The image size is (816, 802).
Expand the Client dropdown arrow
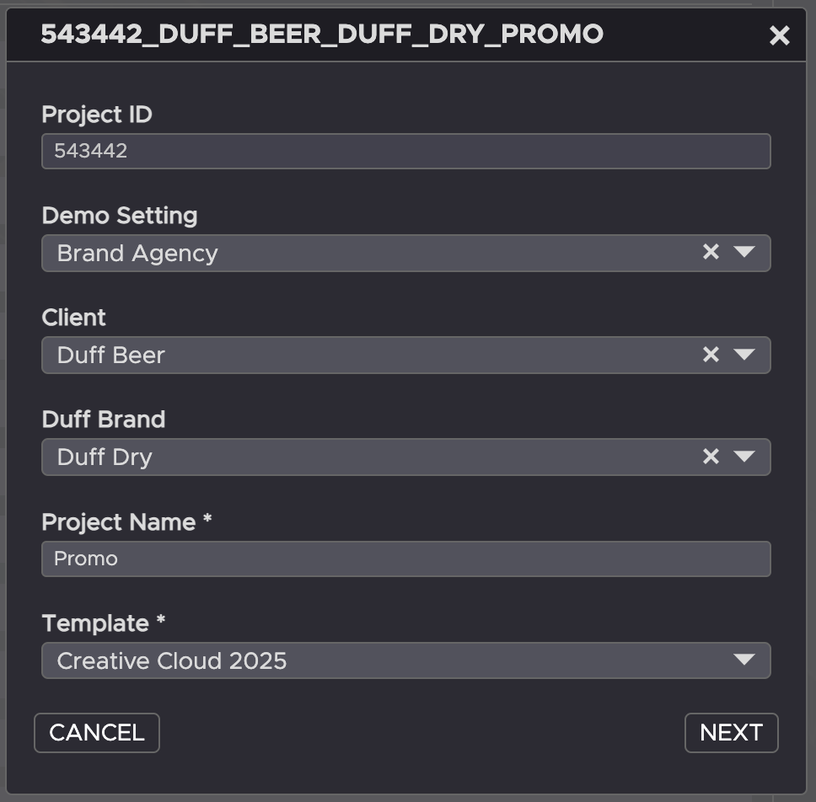(744, 355)
